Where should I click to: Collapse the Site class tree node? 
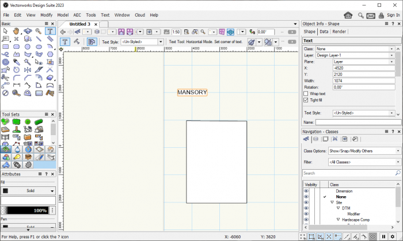(332, 202)
